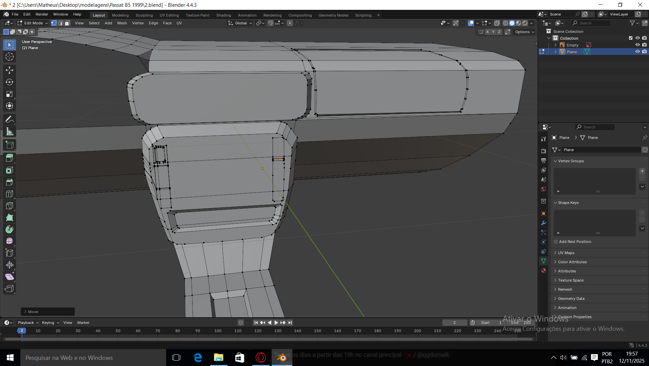Screen dimensions: 649x366
Task: Select the Scale tool
Action: [x=9, y=94]
